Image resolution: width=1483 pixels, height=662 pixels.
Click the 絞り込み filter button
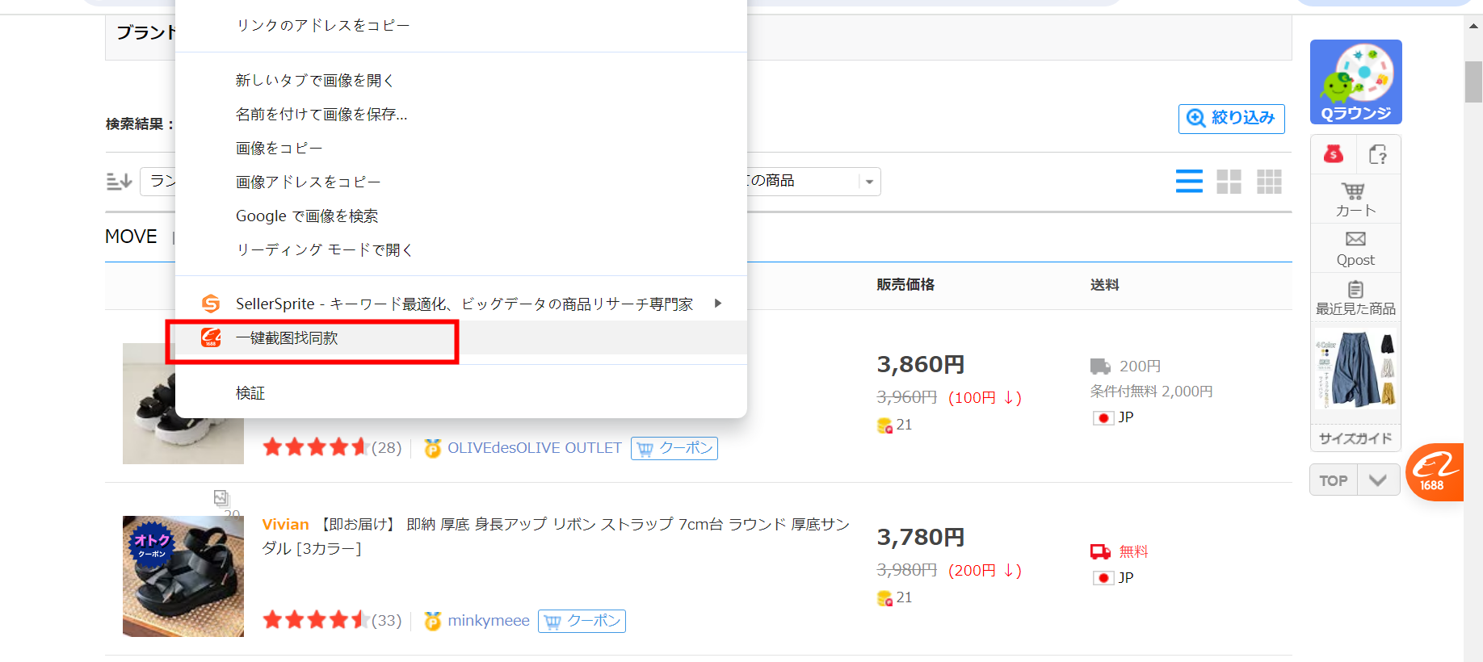pyautogui.click(x=1231, y=118)
